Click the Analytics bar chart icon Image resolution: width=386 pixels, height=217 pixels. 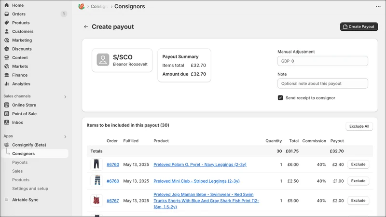[7, 84]
